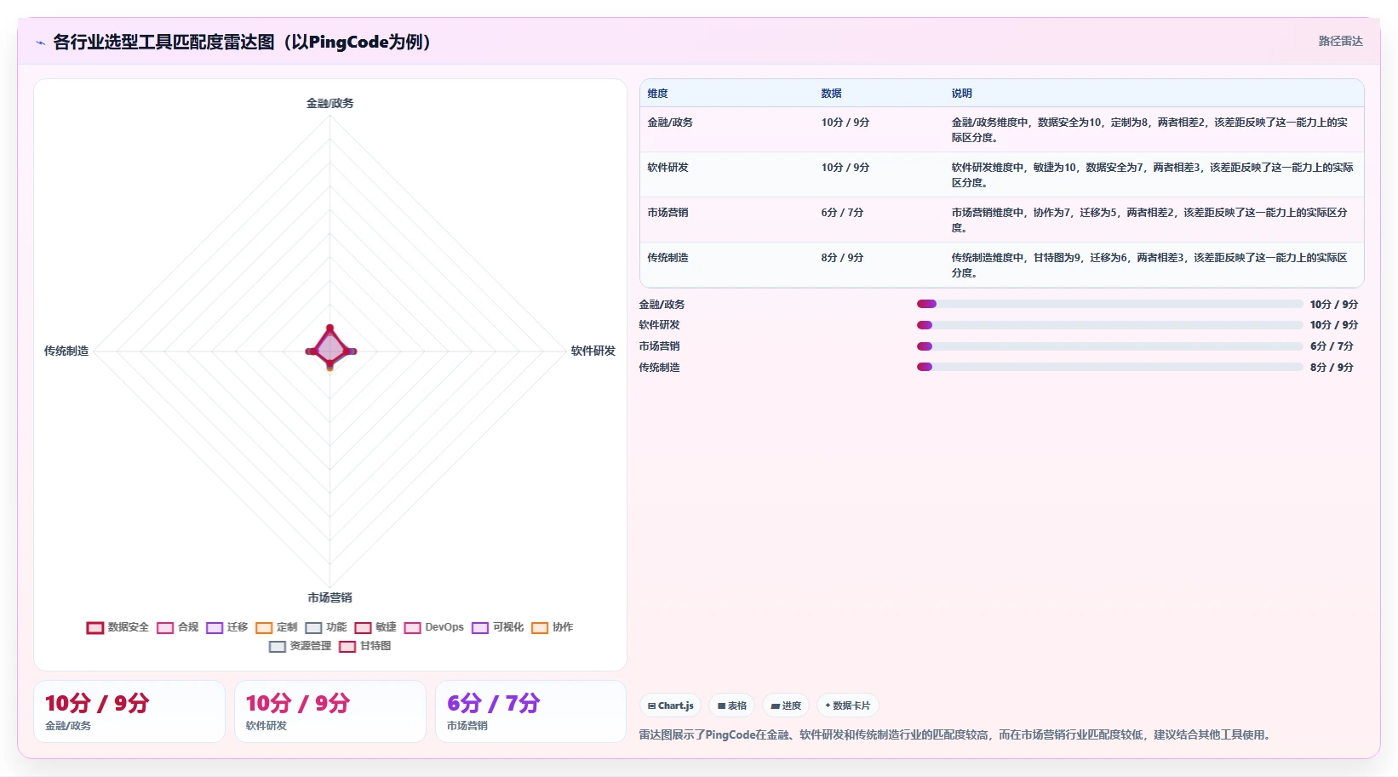Viewport: 1398px width, 777px height.
Task: Toggle the 迁移 legend series
Action: tap(227, 627)
